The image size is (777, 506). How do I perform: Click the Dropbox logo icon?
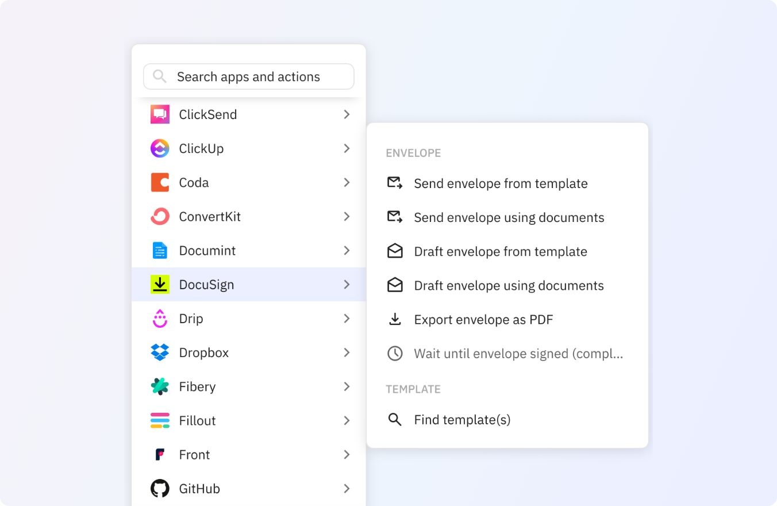pos(160,352)
